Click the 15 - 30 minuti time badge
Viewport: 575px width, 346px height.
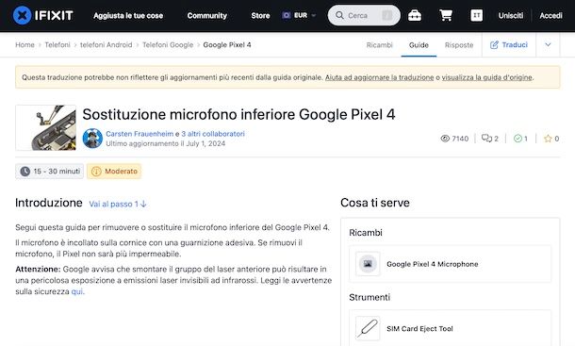coord(50,172)
